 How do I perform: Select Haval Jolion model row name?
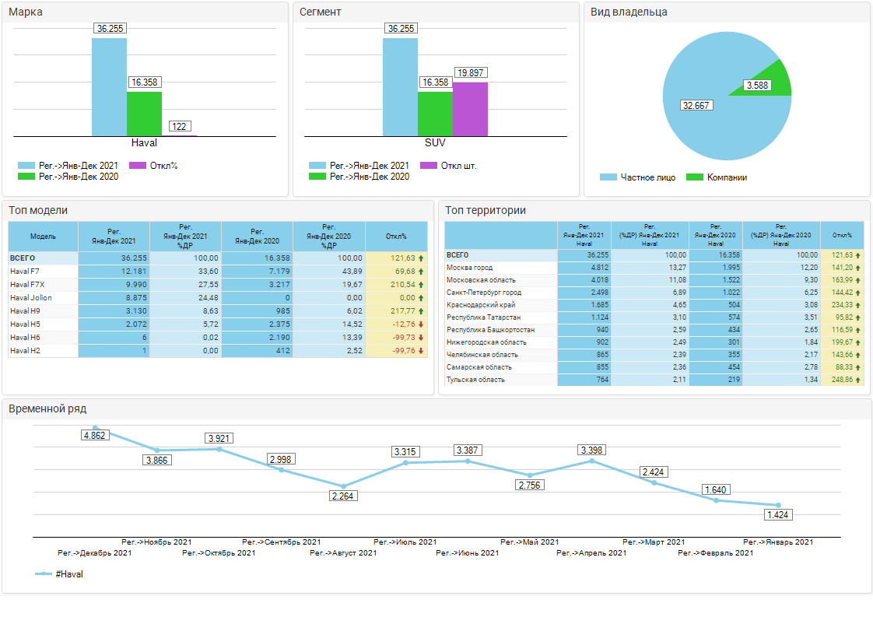tap(31, 298)
